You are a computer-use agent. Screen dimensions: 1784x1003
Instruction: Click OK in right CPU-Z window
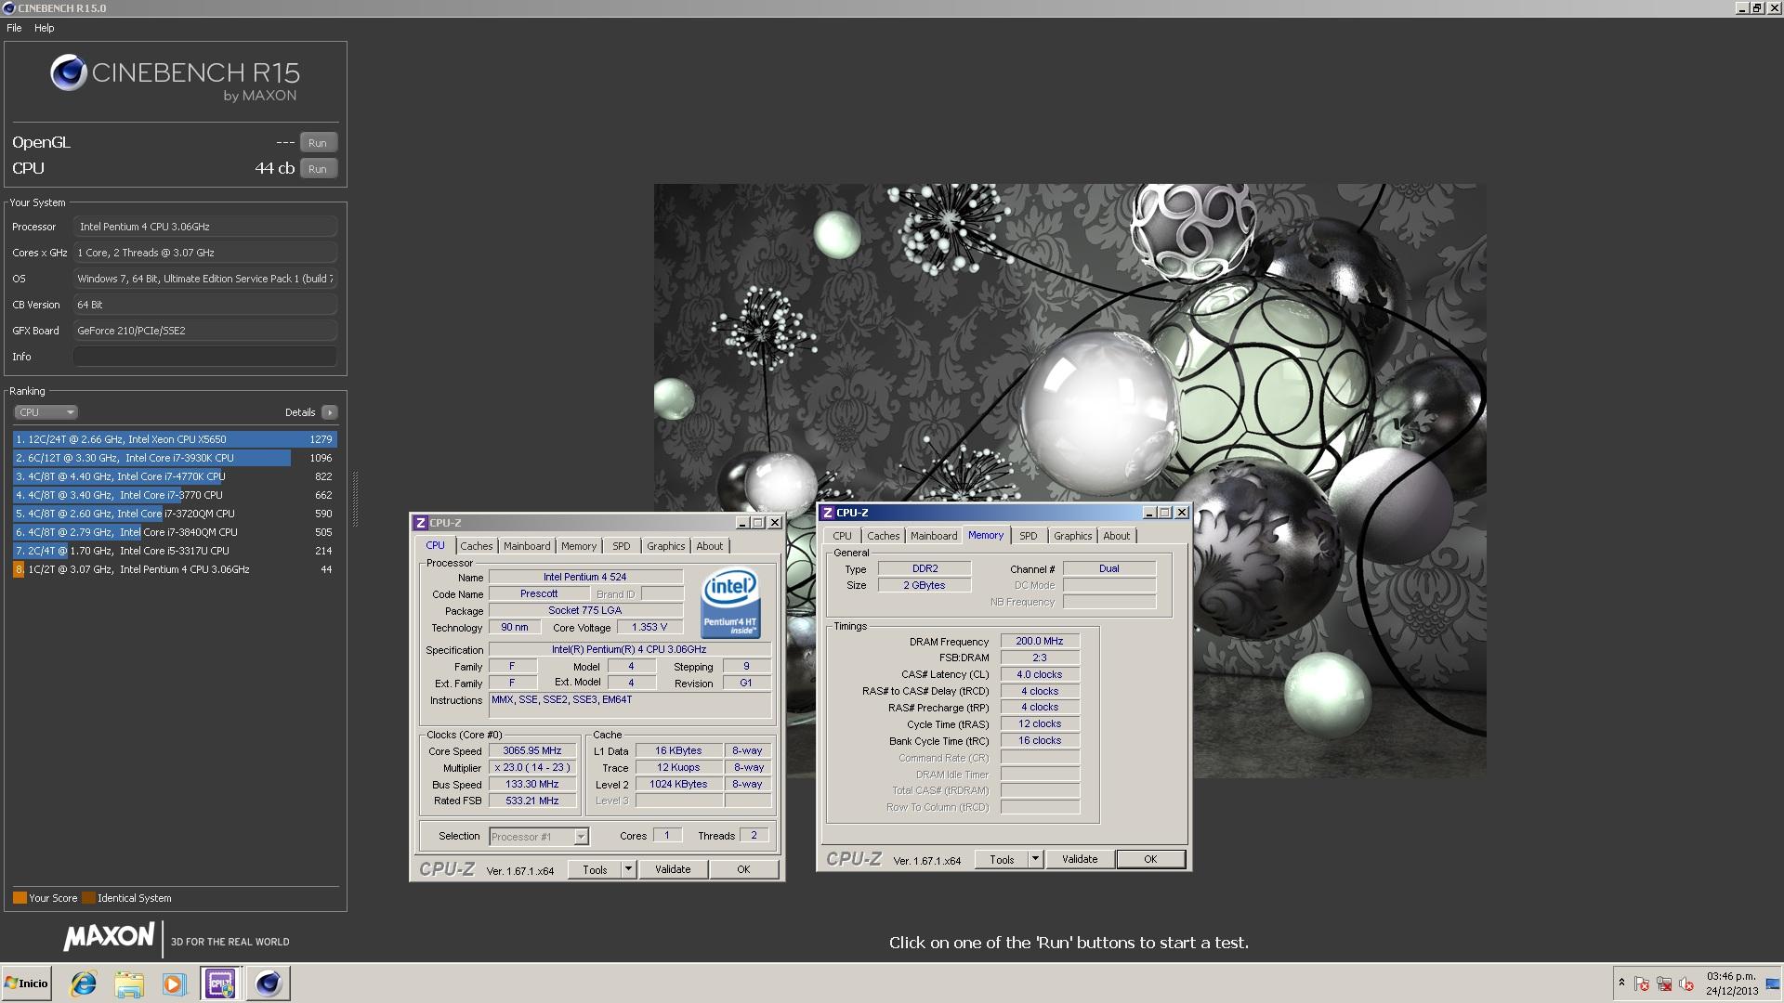tap(1150, 860)
